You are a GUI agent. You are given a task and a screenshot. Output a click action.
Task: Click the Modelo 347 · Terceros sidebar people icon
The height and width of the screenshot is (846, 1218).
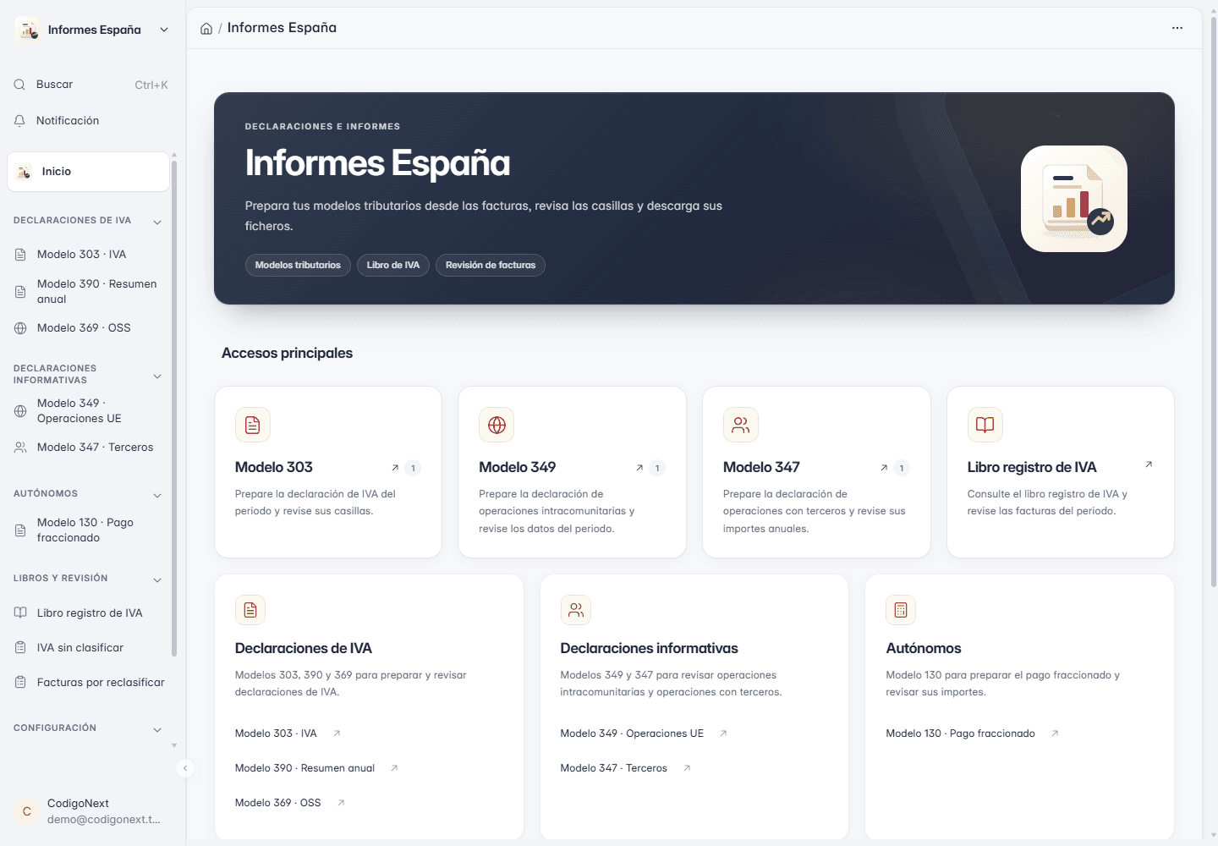[20, 448]
